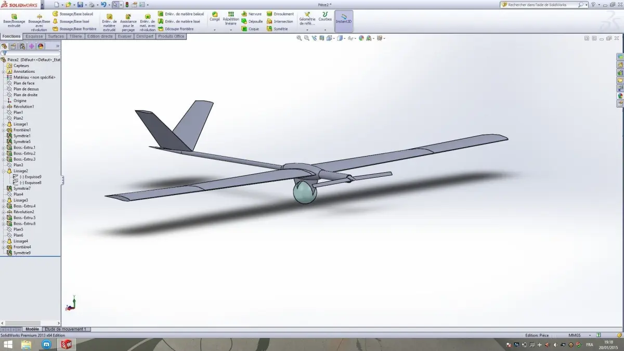The height and width of the screenshot is (351, 624).
Task: Activate the Congé (fillet) tool
Action: pos(214,17)
